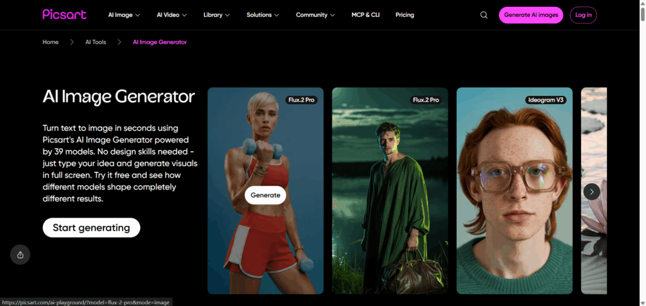Open the Community dropdown
This screenshot has width=646, height=306.
315,15
